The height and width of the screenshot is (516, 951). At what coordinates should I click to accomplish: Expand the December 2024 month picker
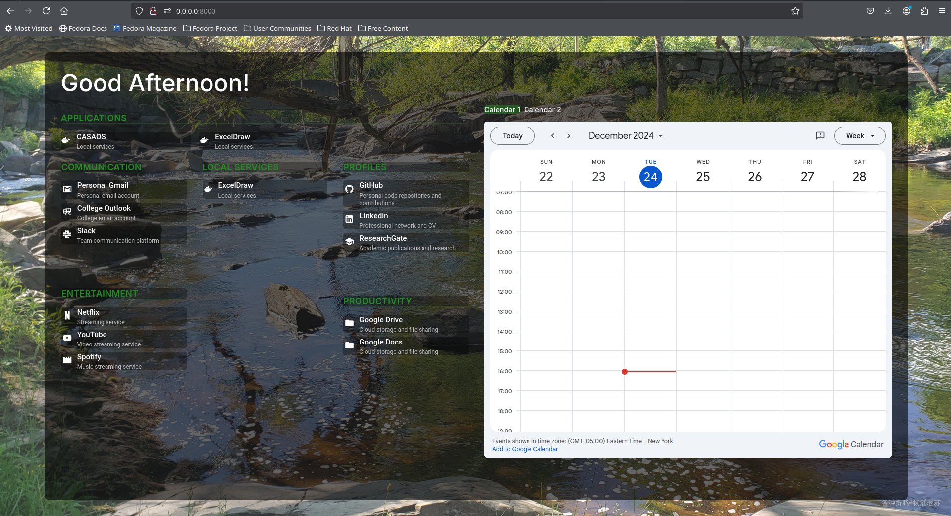[626, 136]
